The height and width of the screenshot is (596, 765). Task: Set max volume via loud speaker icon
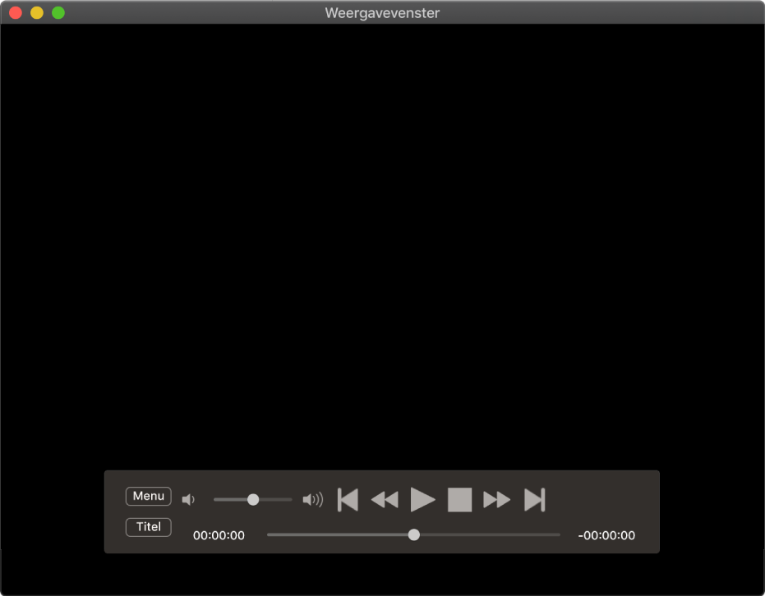point(313,499)
